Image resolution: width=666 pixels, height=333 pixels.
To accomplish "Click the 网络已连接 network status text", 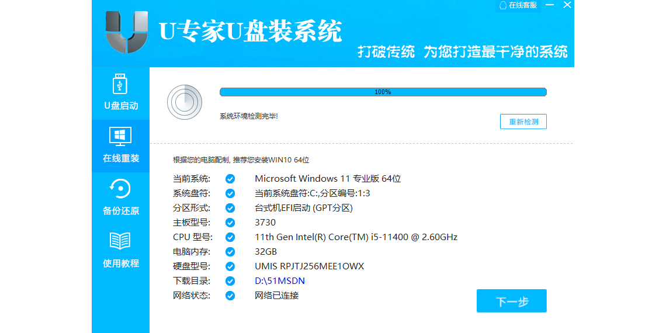I will pyautogui.click(x=276, y=296).
